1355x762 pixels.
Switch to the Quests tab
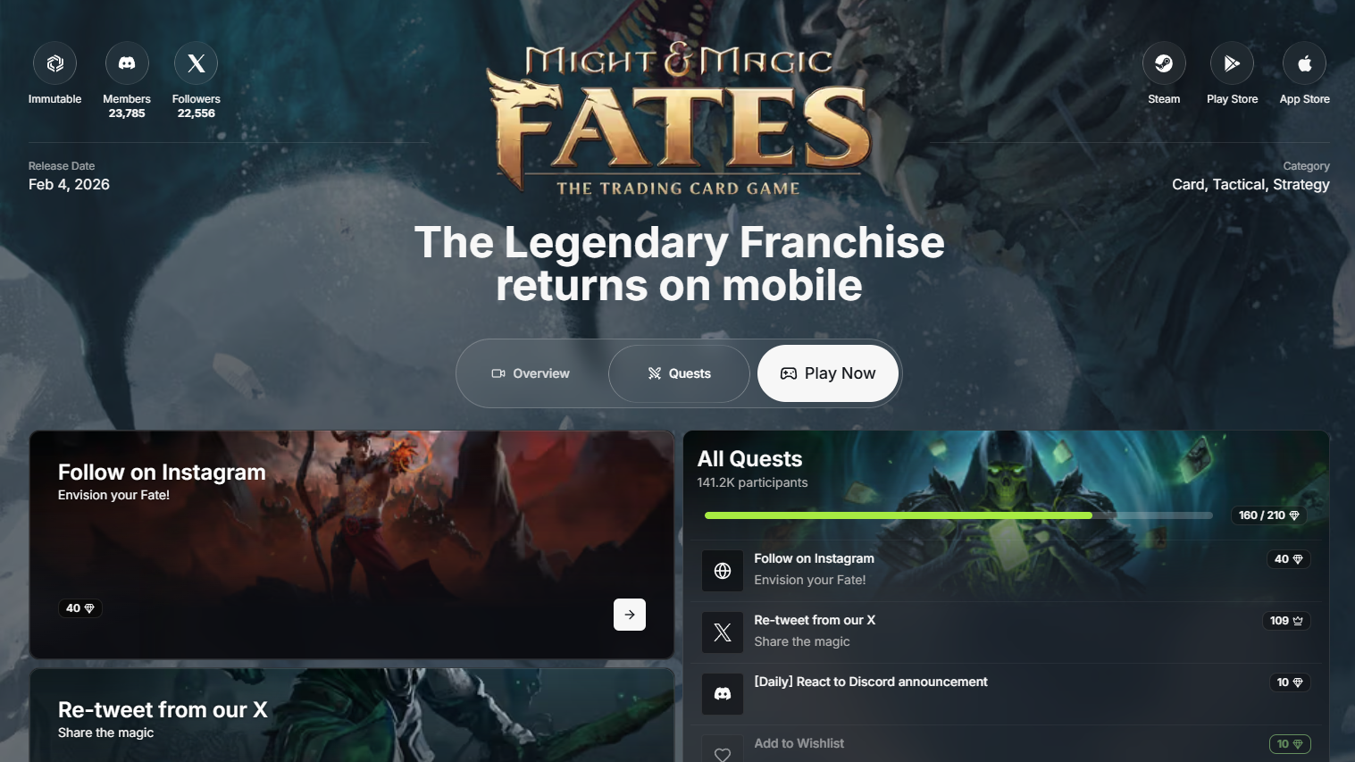pos(679,373)
